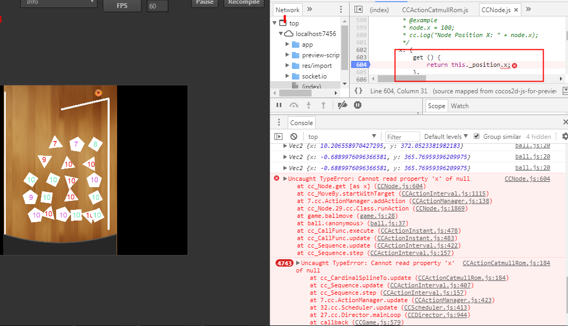The height and width of the screenshot is (326, 568).
Task: Expand the socket.io folder
Action: (x=287, y=76)
